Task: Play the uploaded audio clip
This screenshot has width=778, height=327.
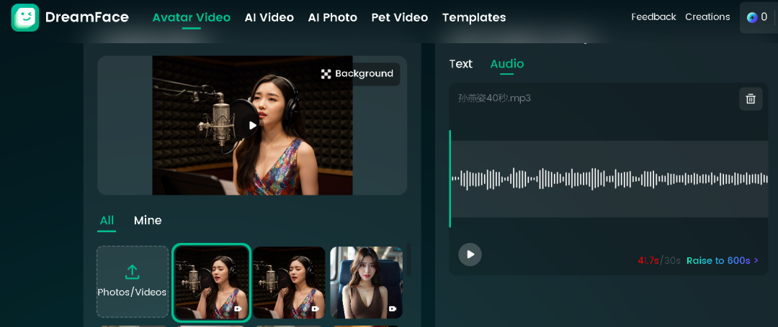Action: [470, 254]
